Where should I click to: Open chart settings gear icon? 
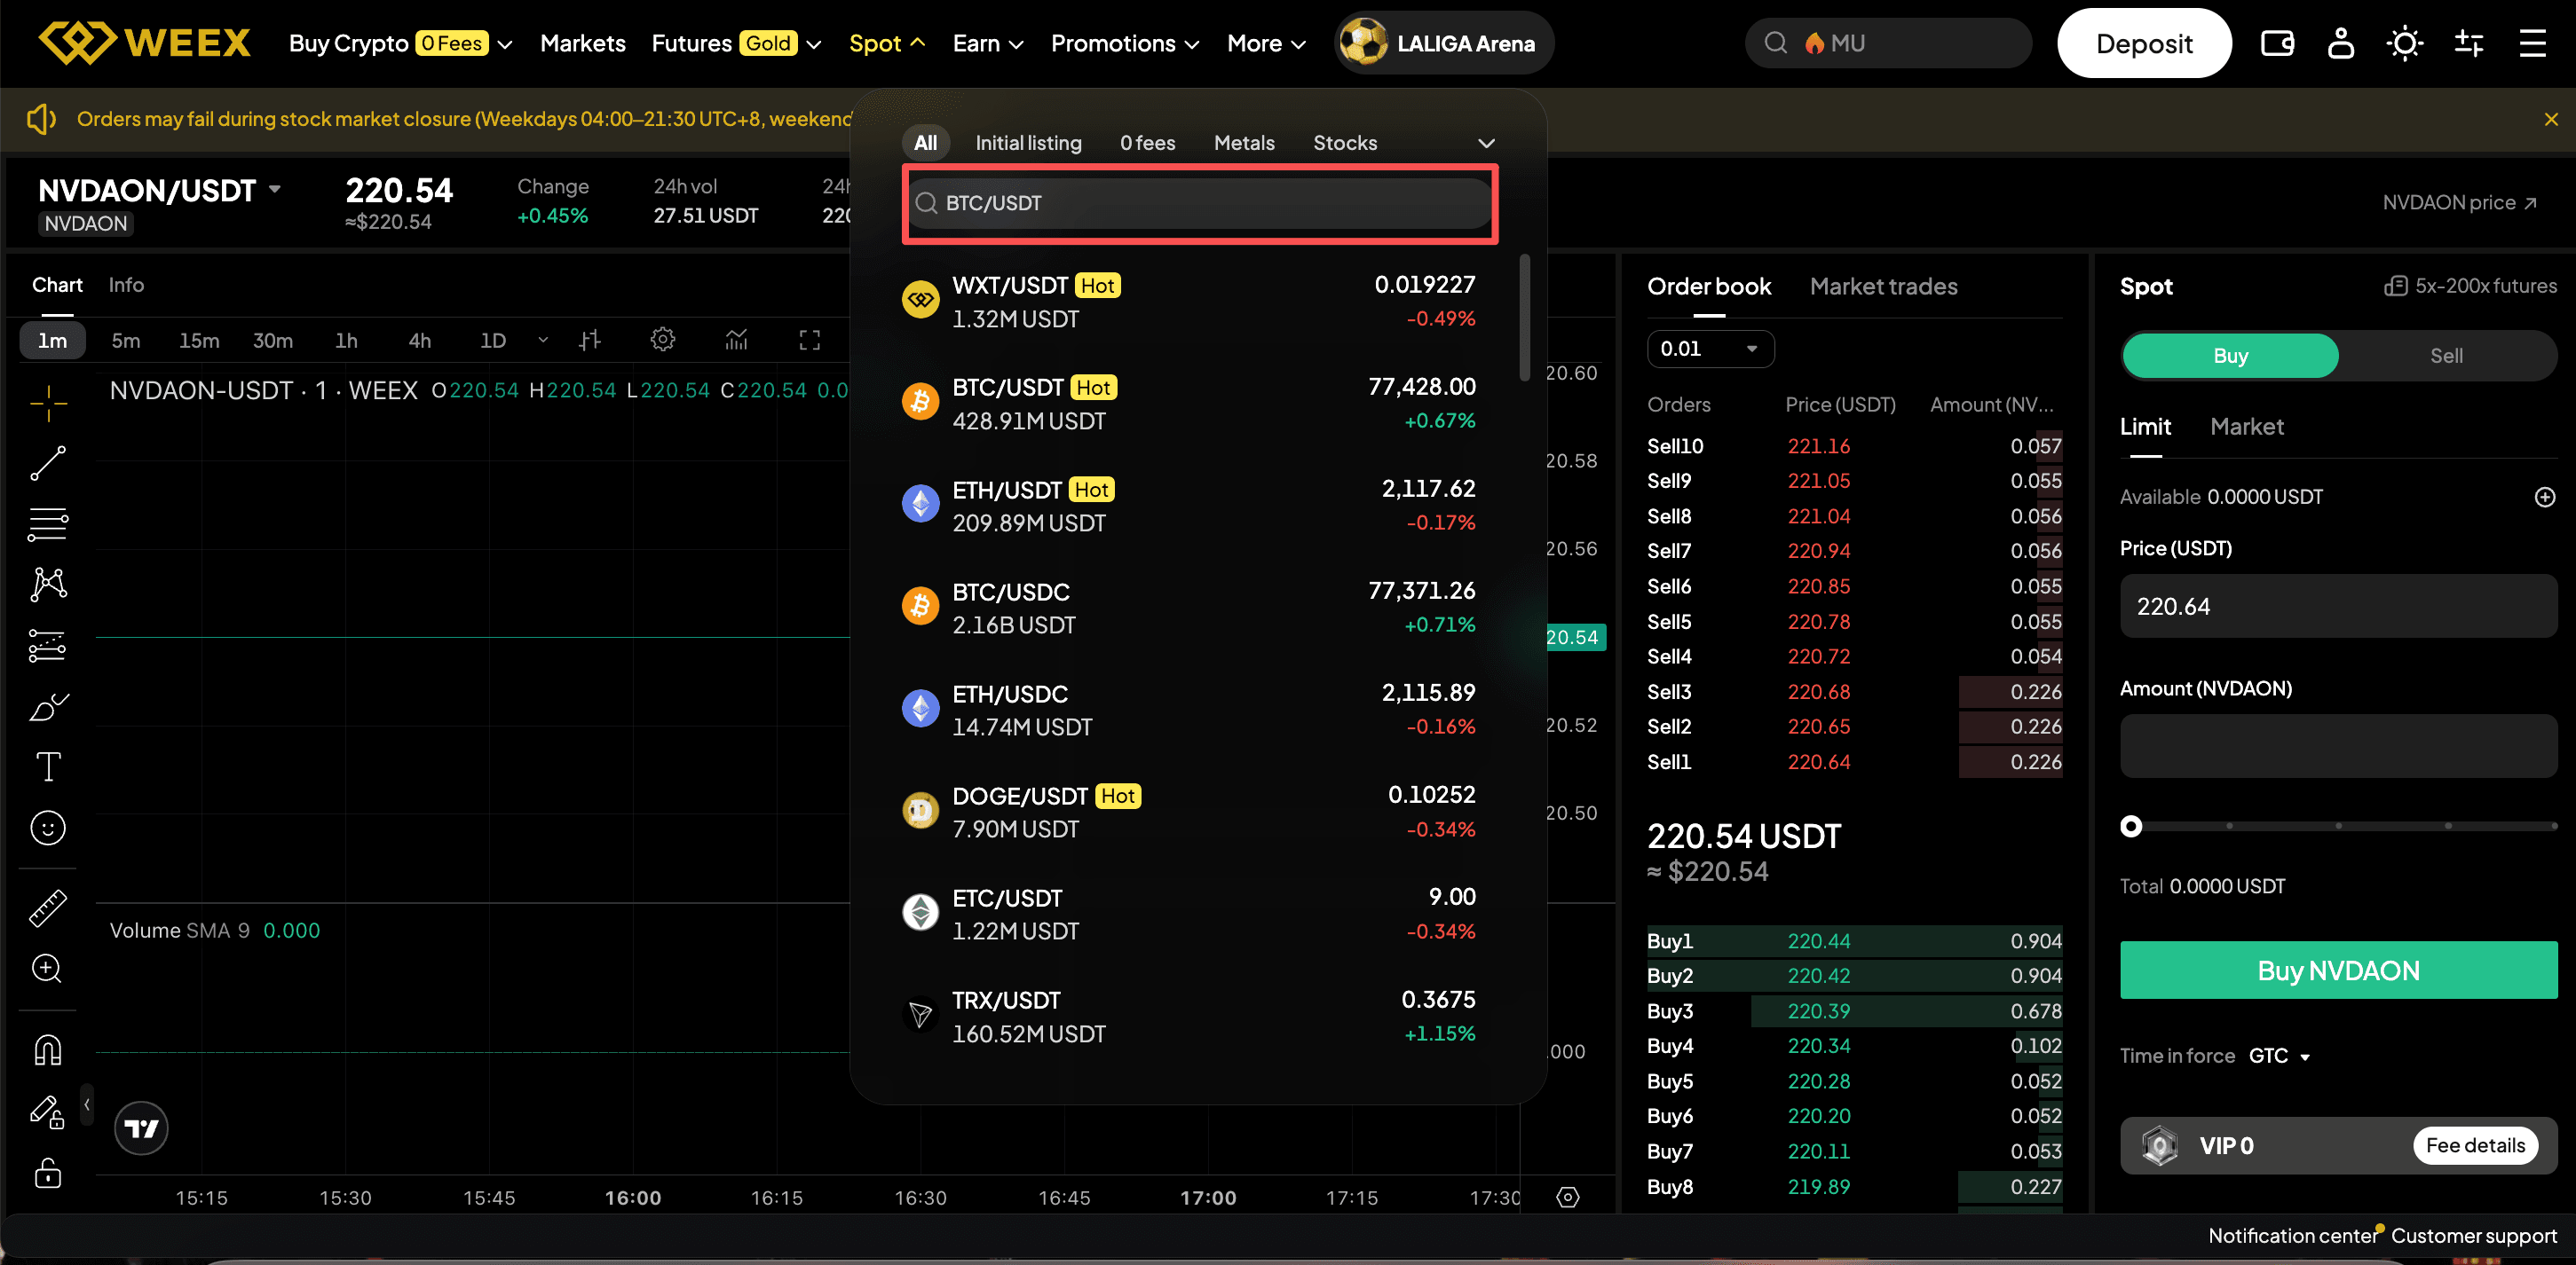tap(662, 340)
